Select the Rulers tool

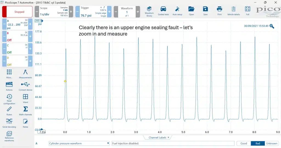[x=9, y=111]
